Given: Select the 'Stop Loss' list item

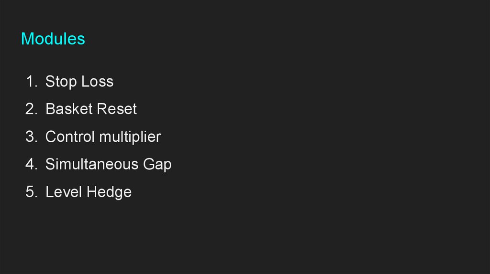Looking at the screenshot, I should coord(79,82).
